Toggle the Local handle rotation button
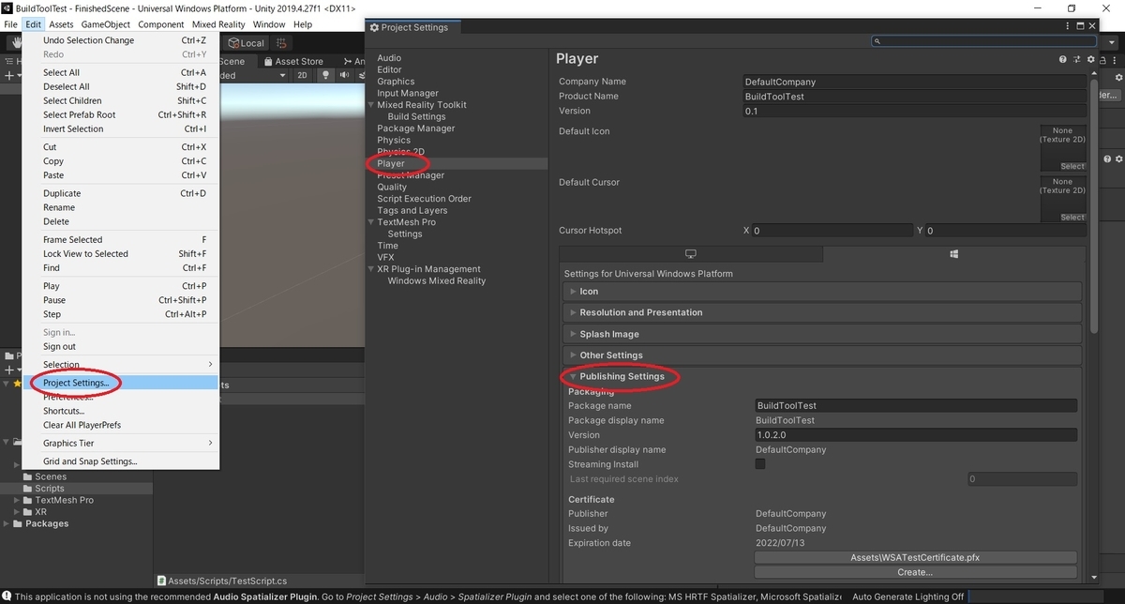The image size is (1125, 604). coord(247,43)
